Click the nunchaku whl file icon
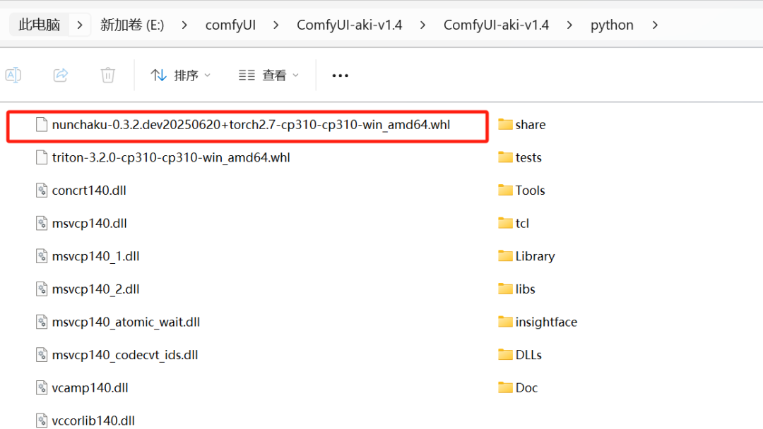This screenshot has height=429, width=763. pyautogui.click(x=42, y=125)
